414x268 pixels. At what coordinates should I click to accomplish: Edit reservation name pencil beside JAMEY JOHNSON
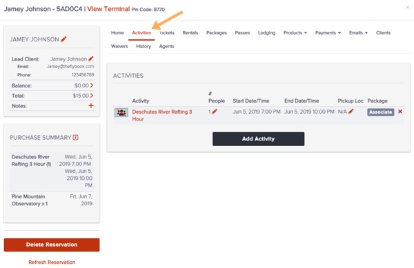pos(63,39)
